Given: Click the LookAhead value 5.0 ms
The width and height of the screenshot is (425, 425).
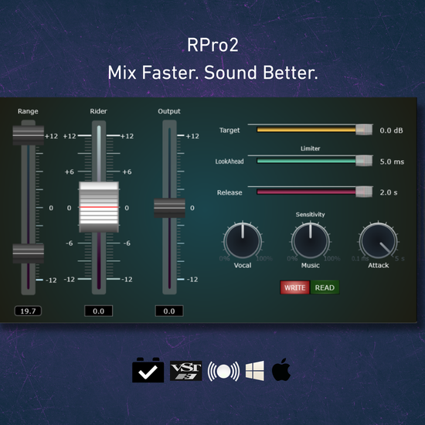Looking at the screenshot, I should [392, 161].
